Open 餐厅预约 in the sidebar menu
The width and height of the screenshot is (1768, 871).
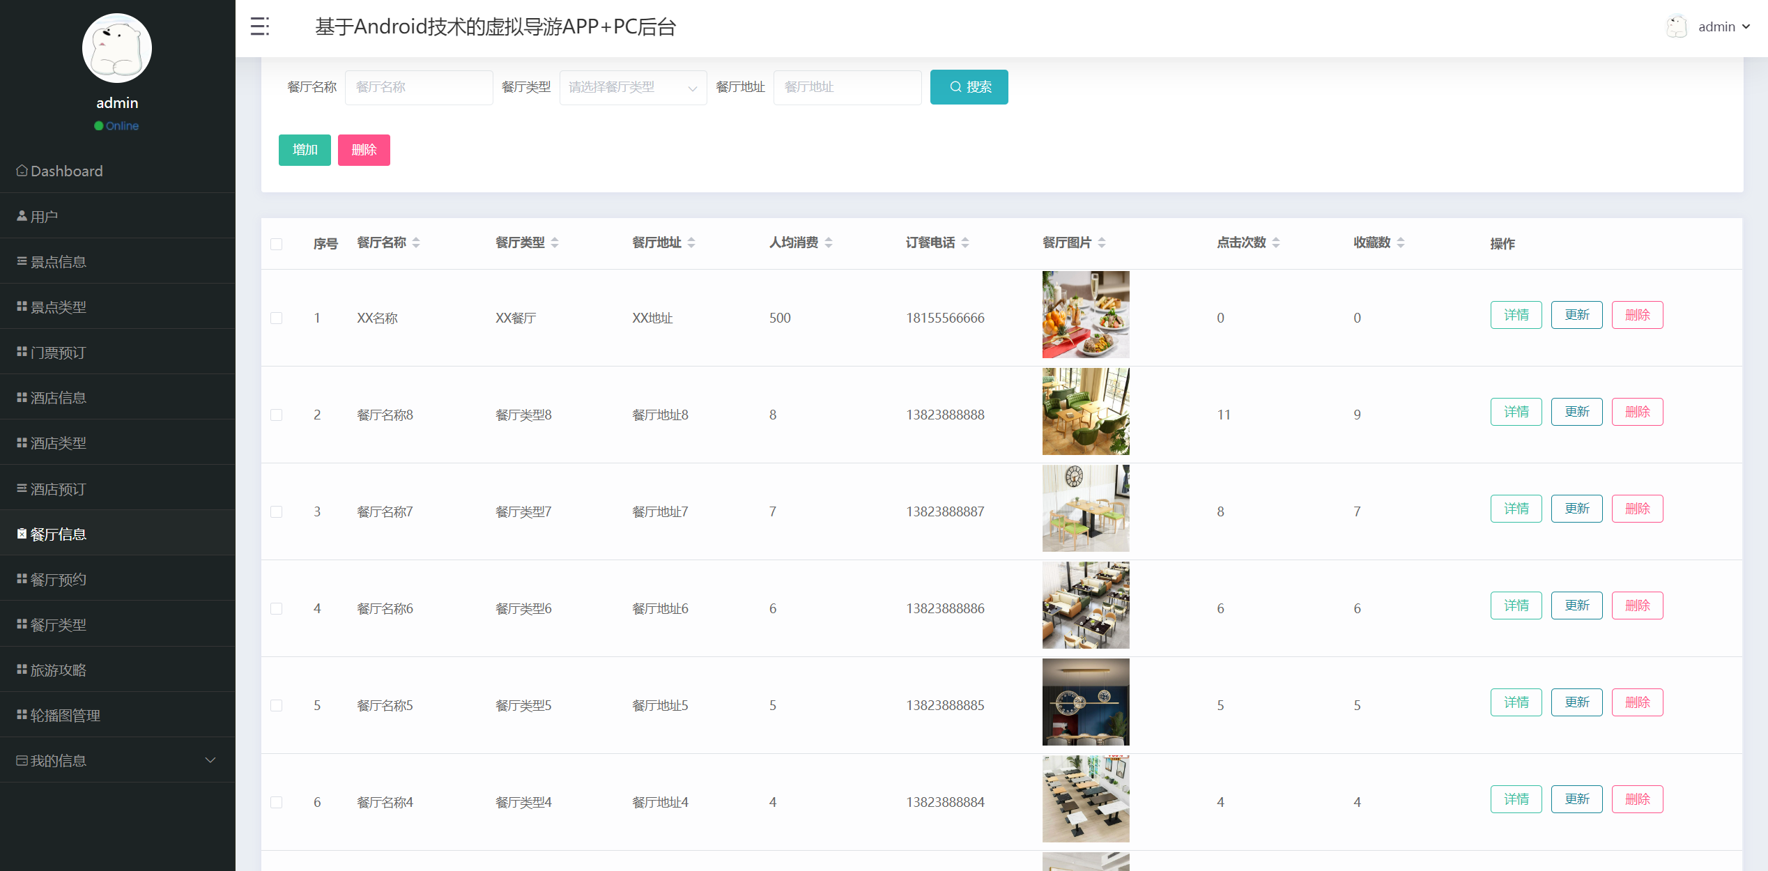pos(59,579)
